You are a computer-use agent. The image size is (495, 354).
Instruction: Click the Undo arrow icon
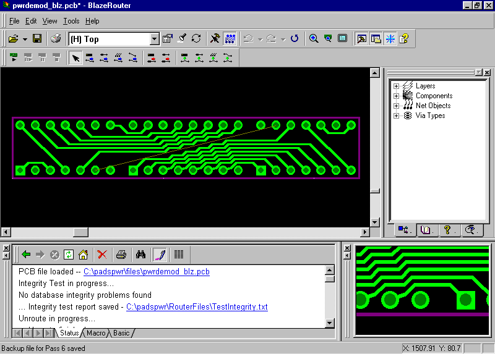click(249, 39)
